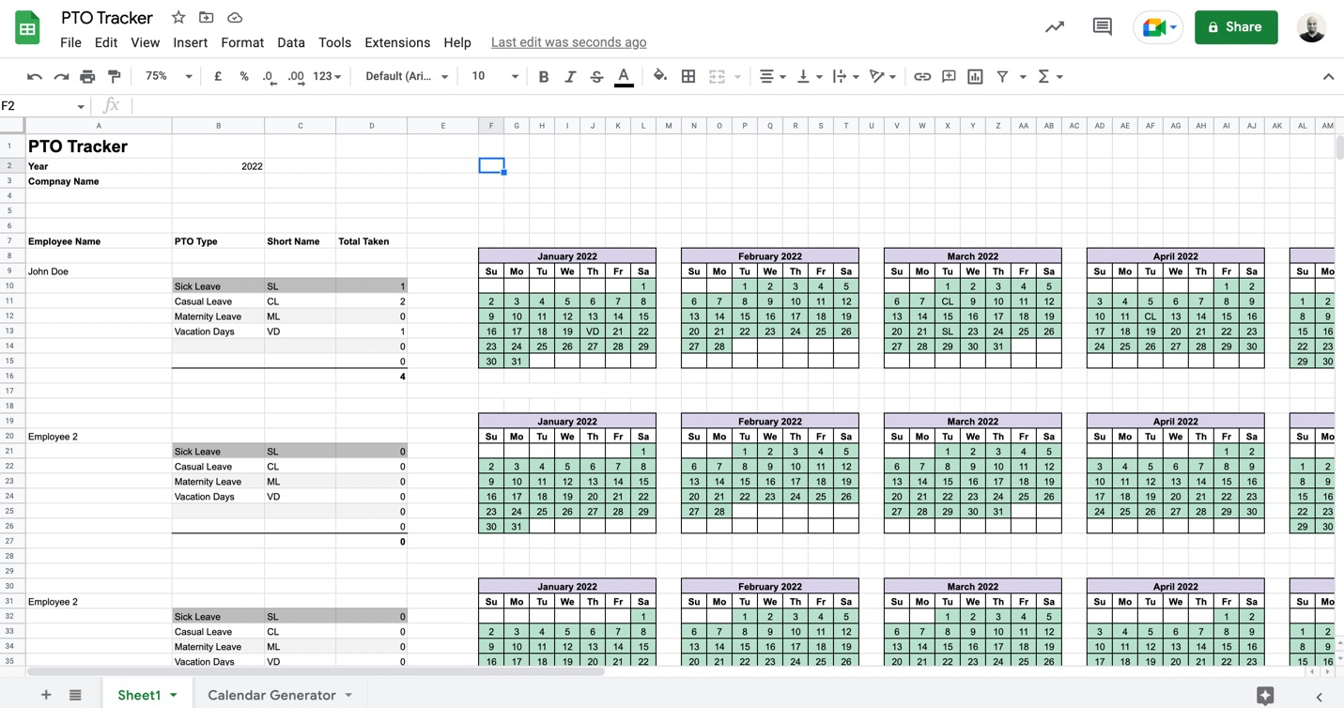Open the text color picker

coord(624,76)
